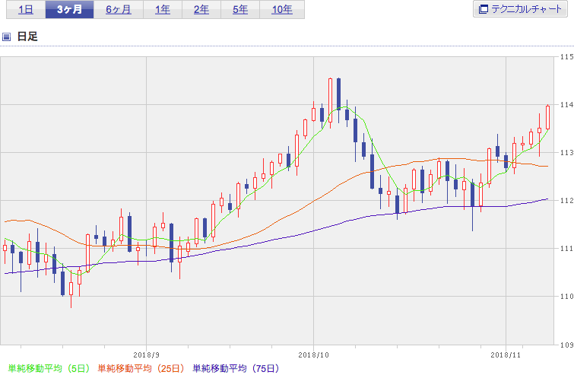
Task: Click the 2018/10 date axis label
Action: 314,355
